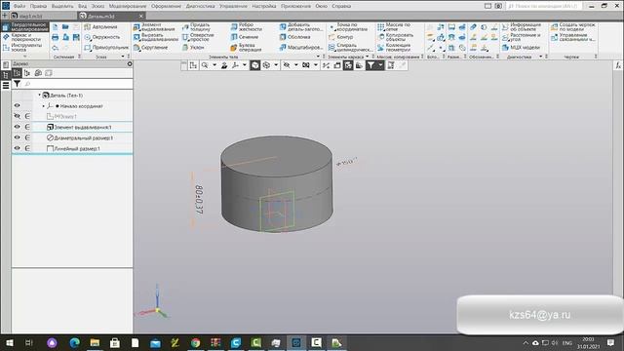The height and width of the screenshot is (351, 624).
Task: Toggle visibility of Начало координат
Action: 18,105
